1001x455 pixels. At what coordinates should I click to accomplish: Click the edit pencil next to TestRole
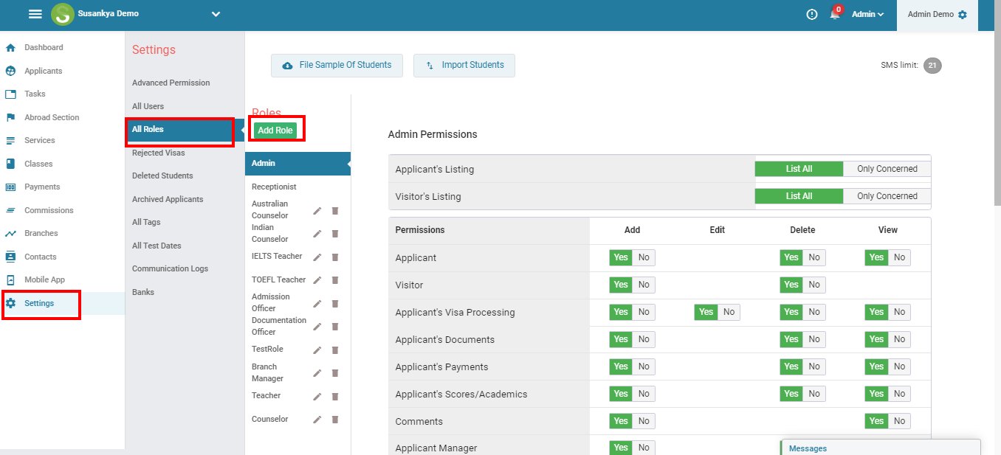[317, 350]
